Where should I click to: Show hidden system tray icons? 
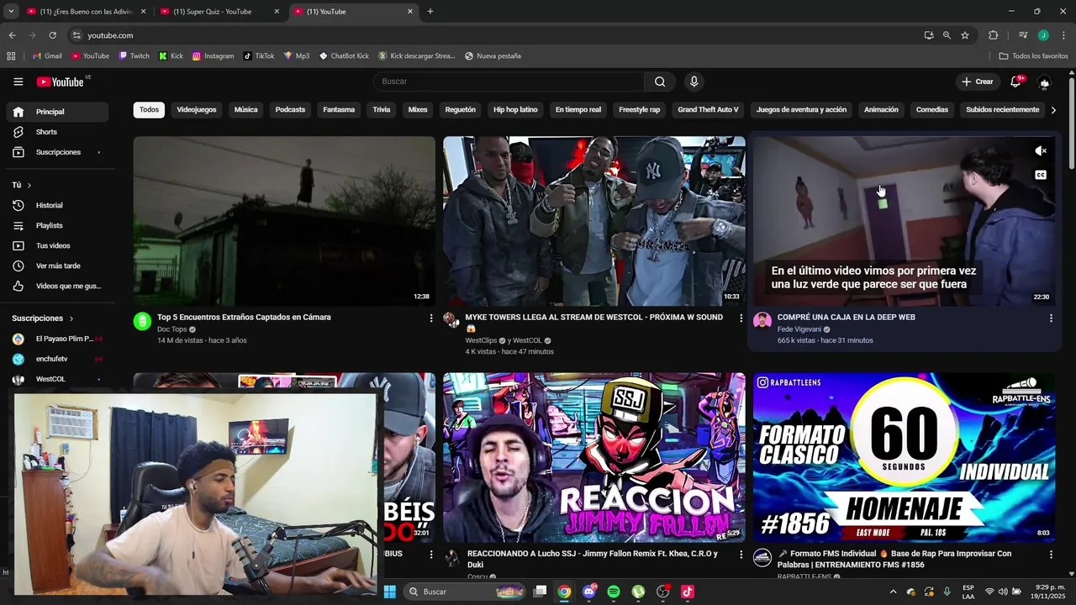point(893,592)
